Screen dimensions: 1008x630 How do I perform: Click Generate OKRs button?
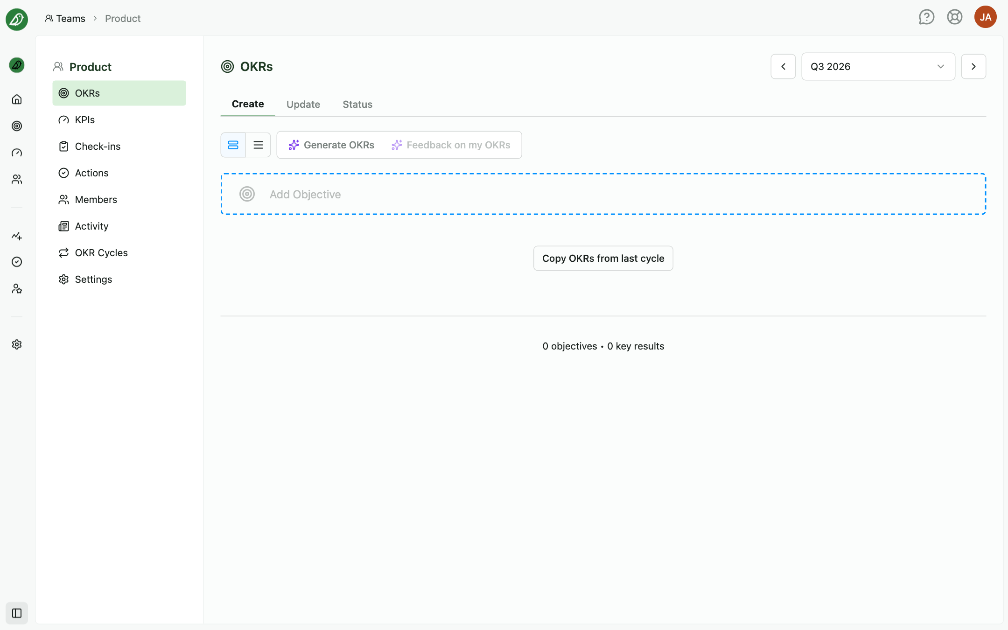(x=331, y=145)
